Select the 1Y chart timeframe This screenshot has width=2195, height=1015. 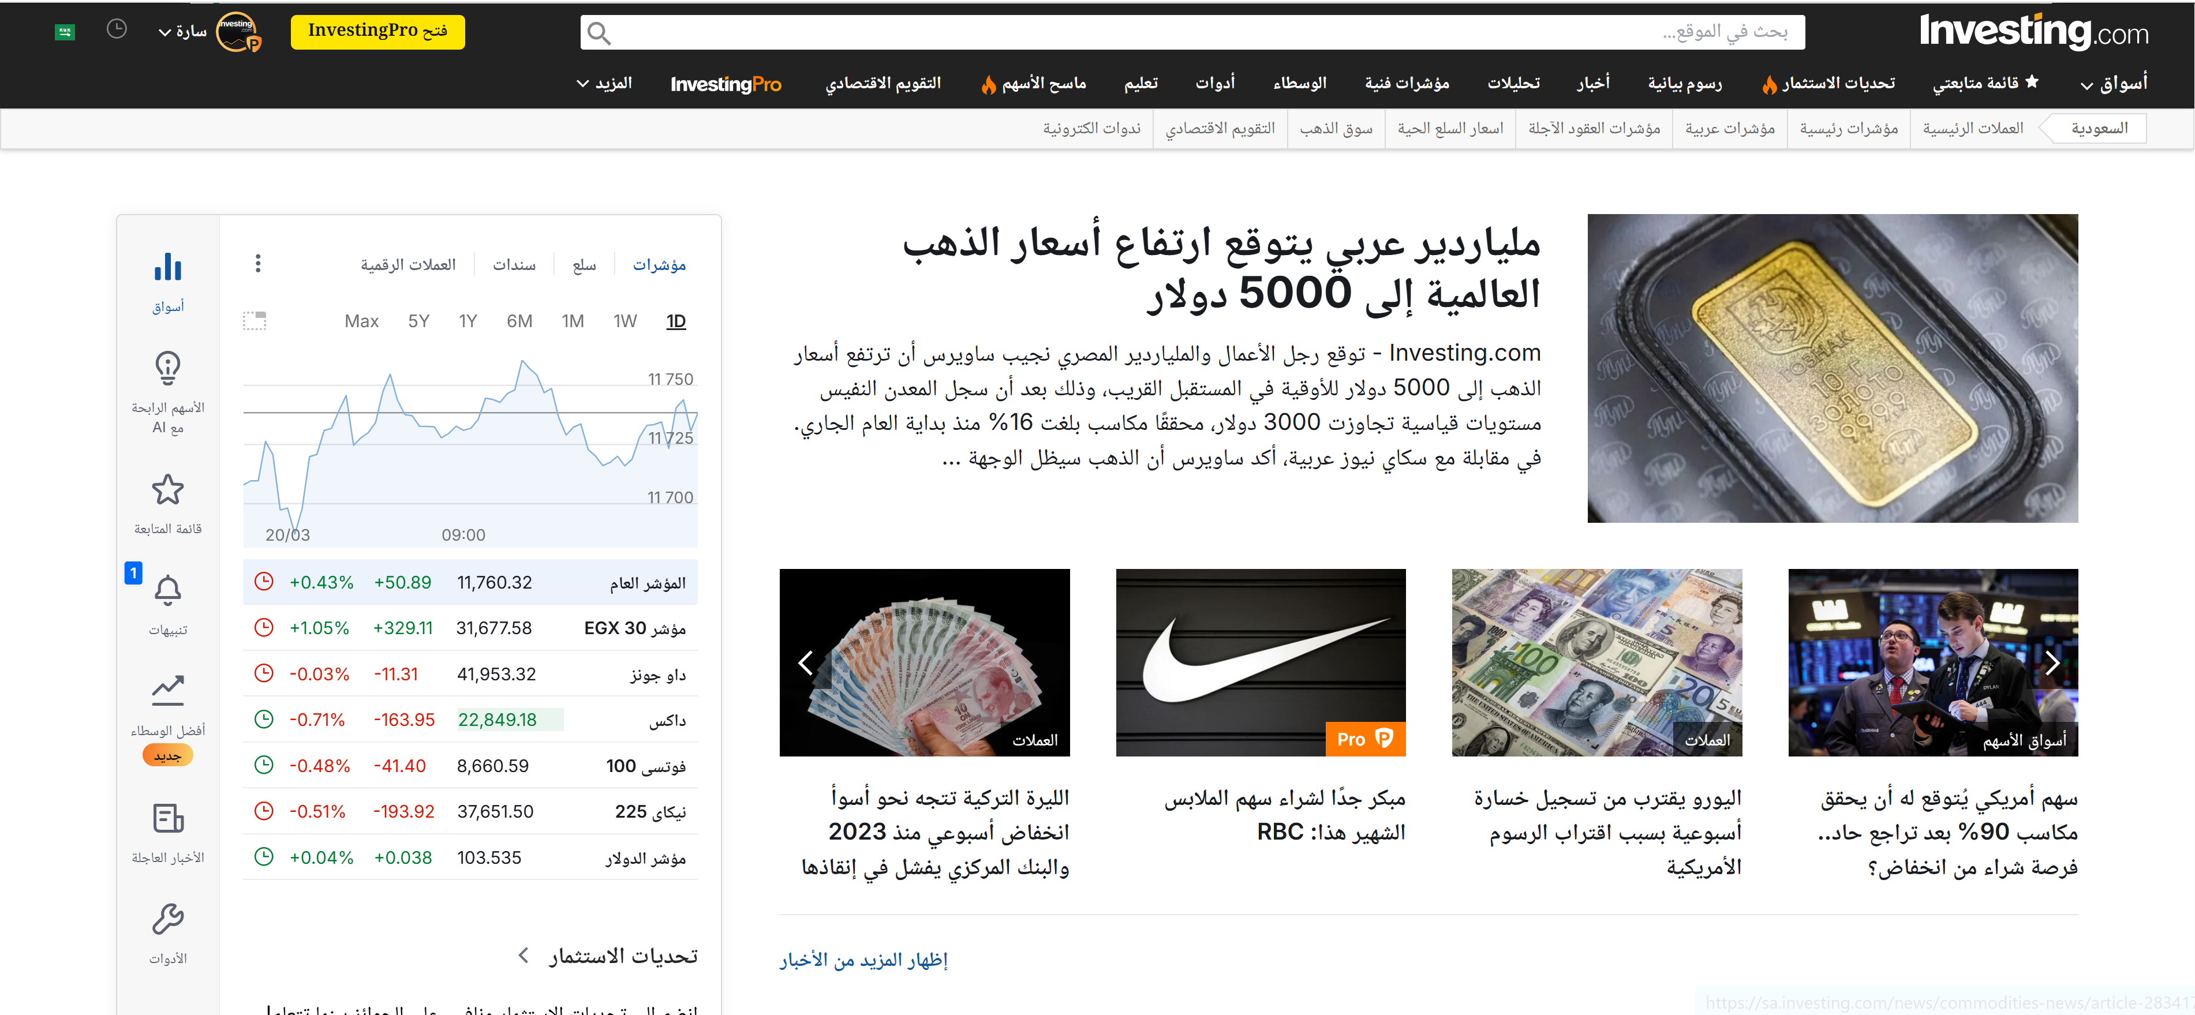(x=468, y=321)
